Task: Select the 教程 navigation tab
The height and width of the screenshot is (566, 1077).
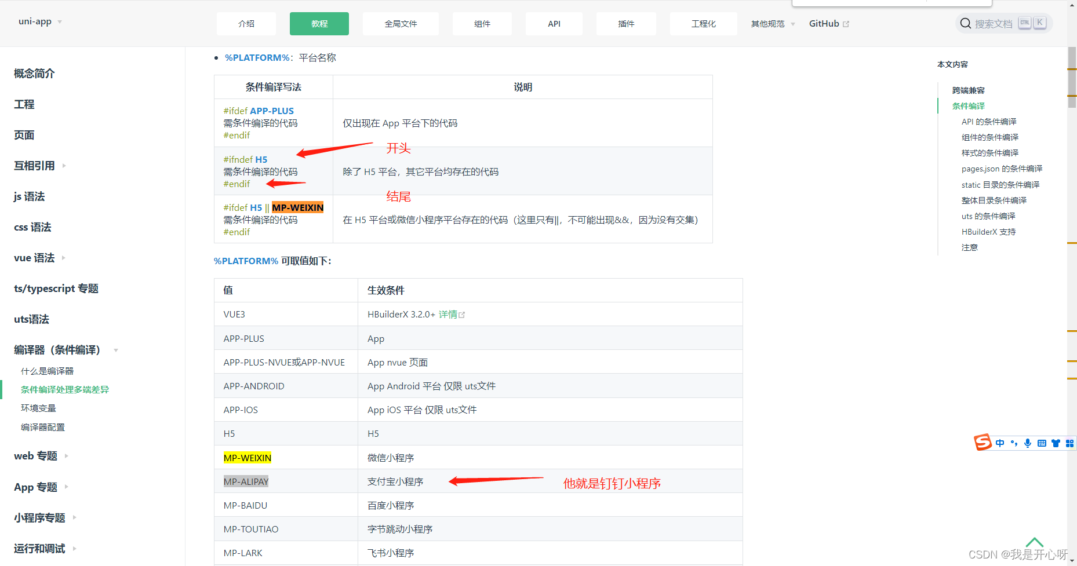Action: [x=319, y=24]
